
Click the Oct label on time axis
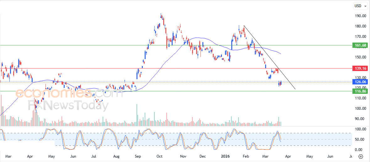coord(159,156)
